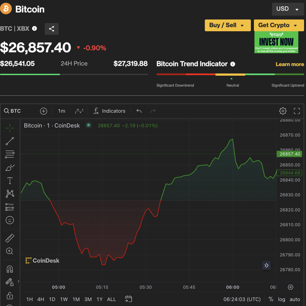The width and height of the screenshot is (306, 306).
Task: Select the measure ruler tool
Action: (10, 238)
